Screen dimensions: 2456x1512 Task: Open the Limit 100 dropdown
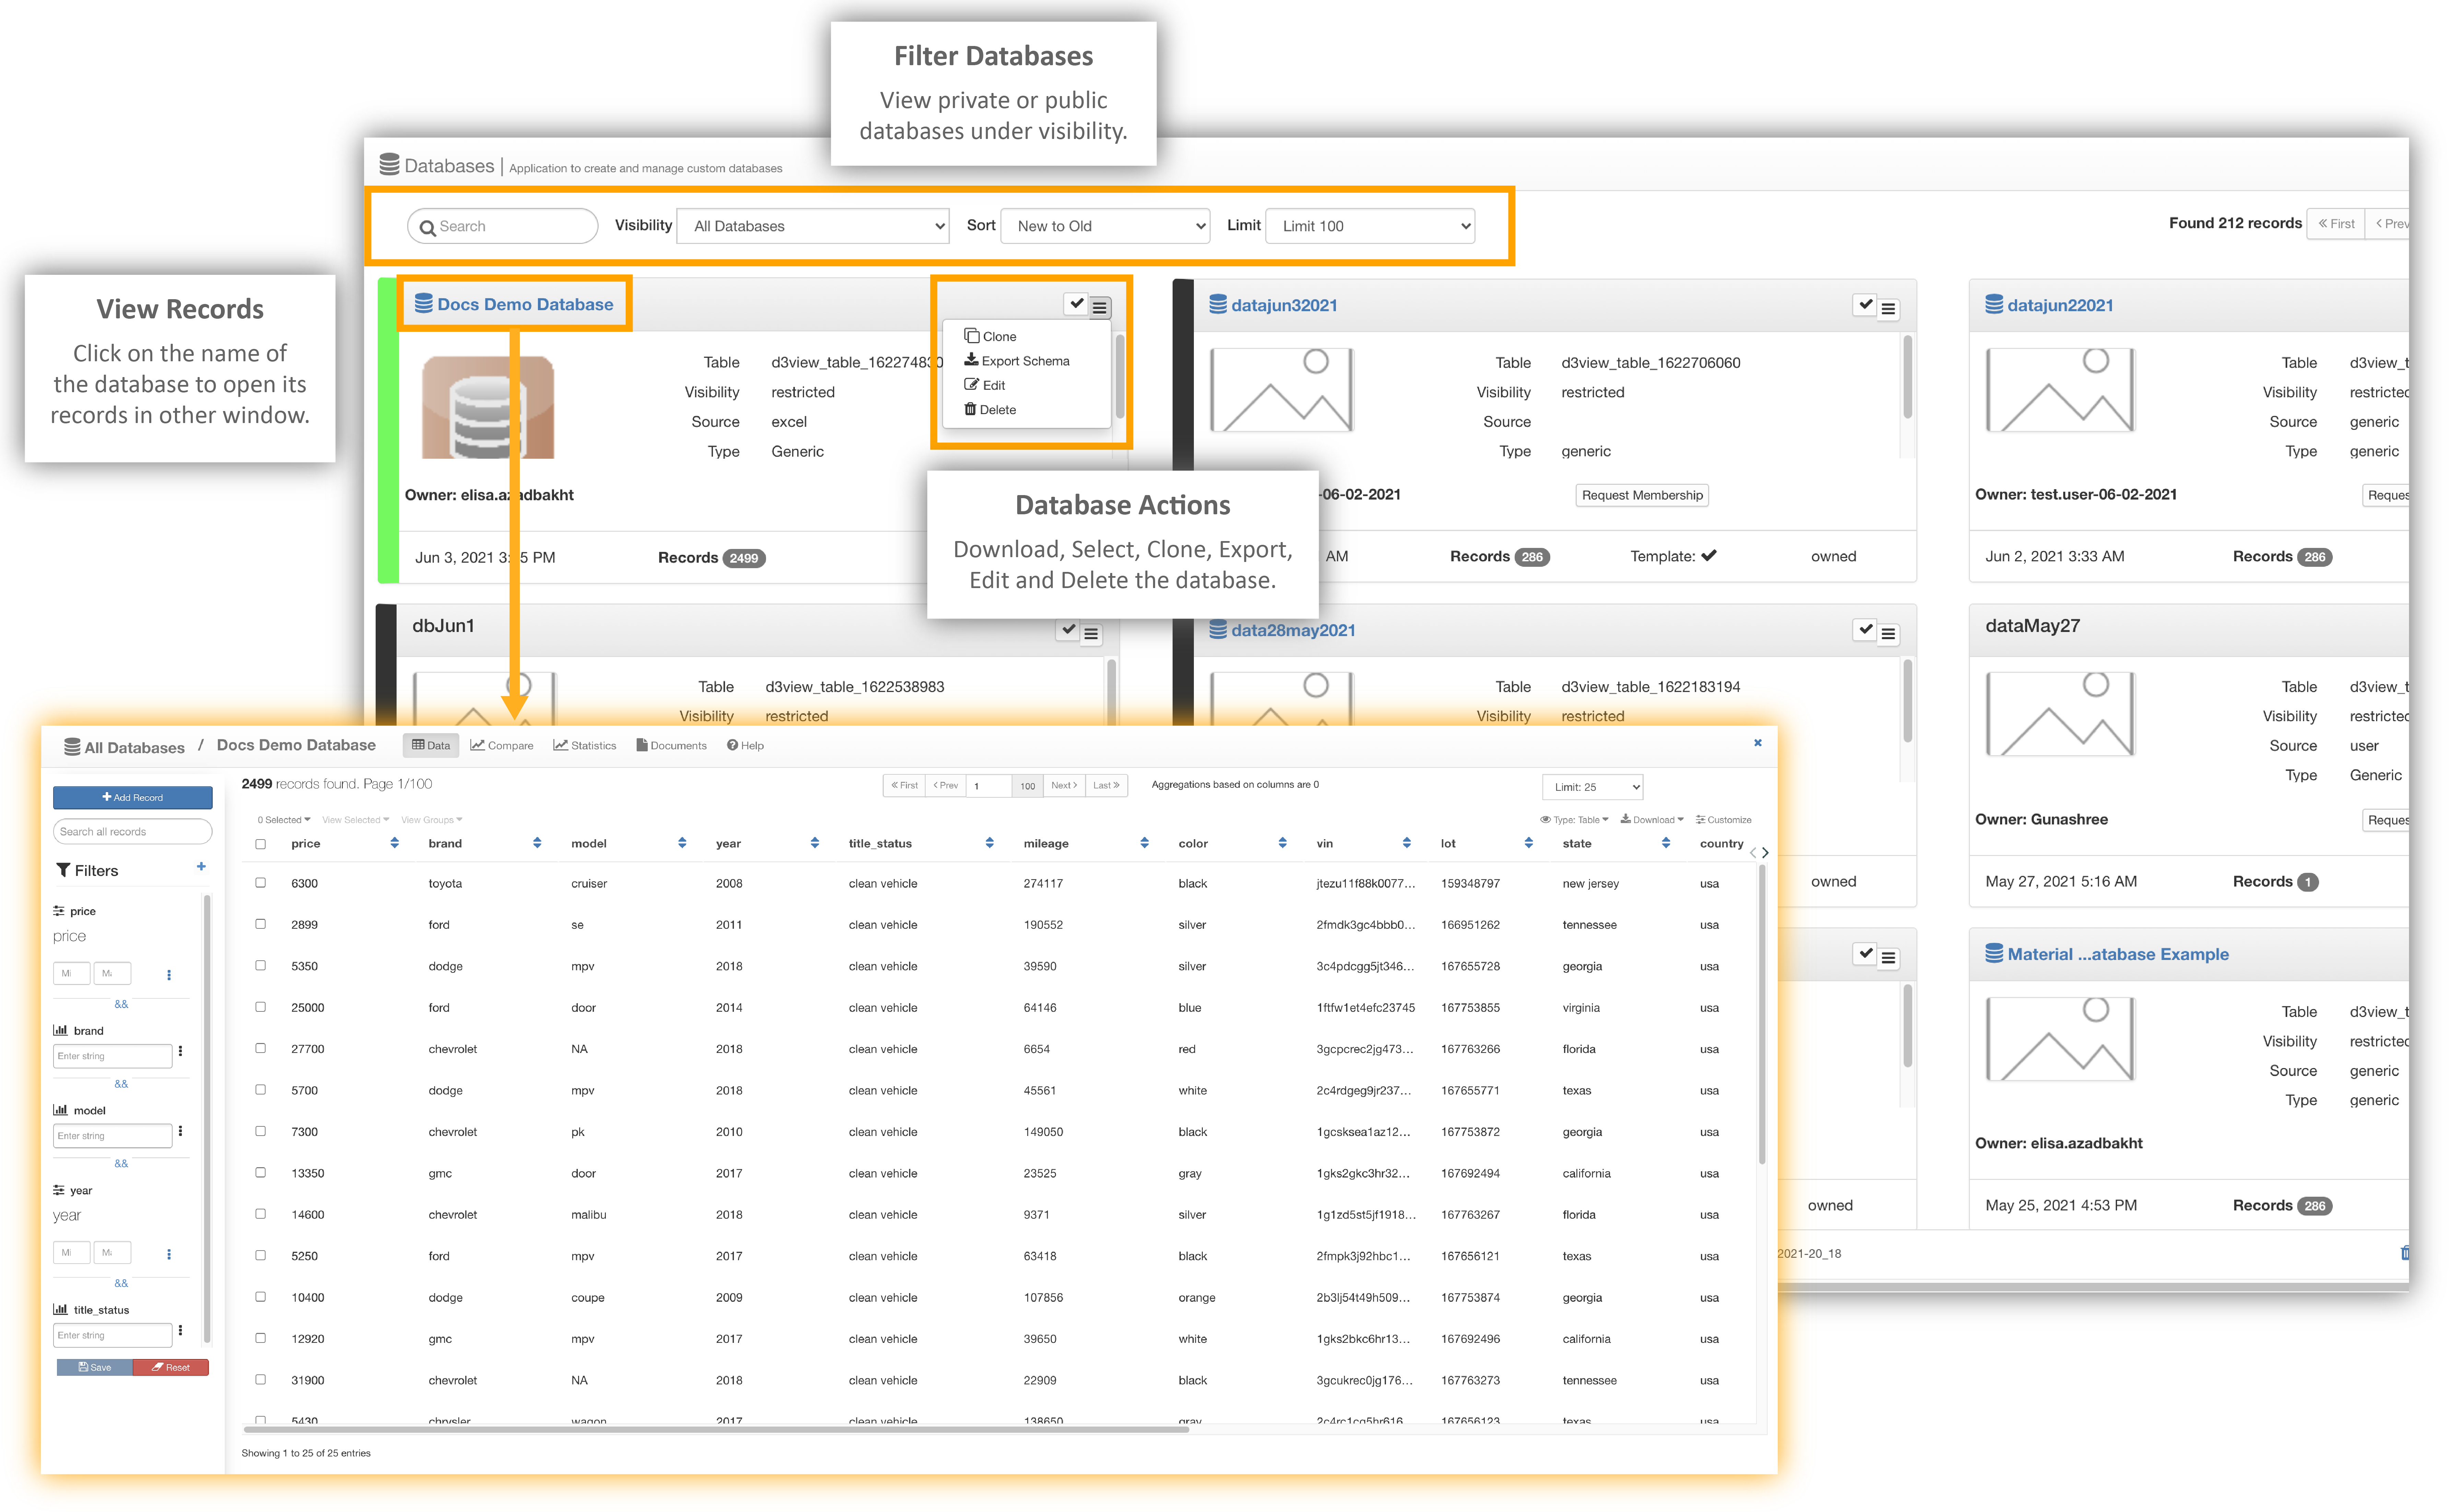tap(1370, 226)
